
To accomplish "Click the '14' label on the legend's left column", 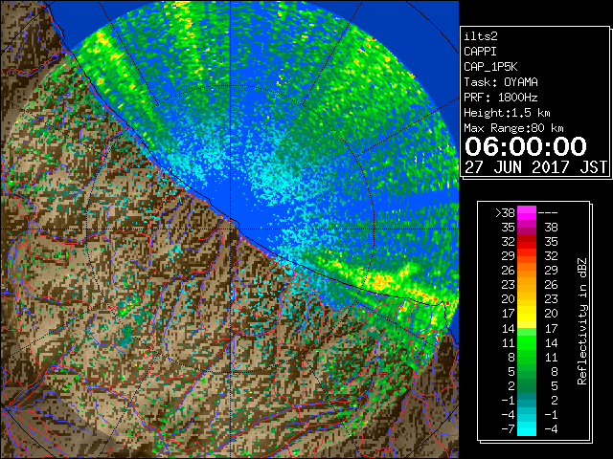I will pyautogui.click(x=509, y=328).
